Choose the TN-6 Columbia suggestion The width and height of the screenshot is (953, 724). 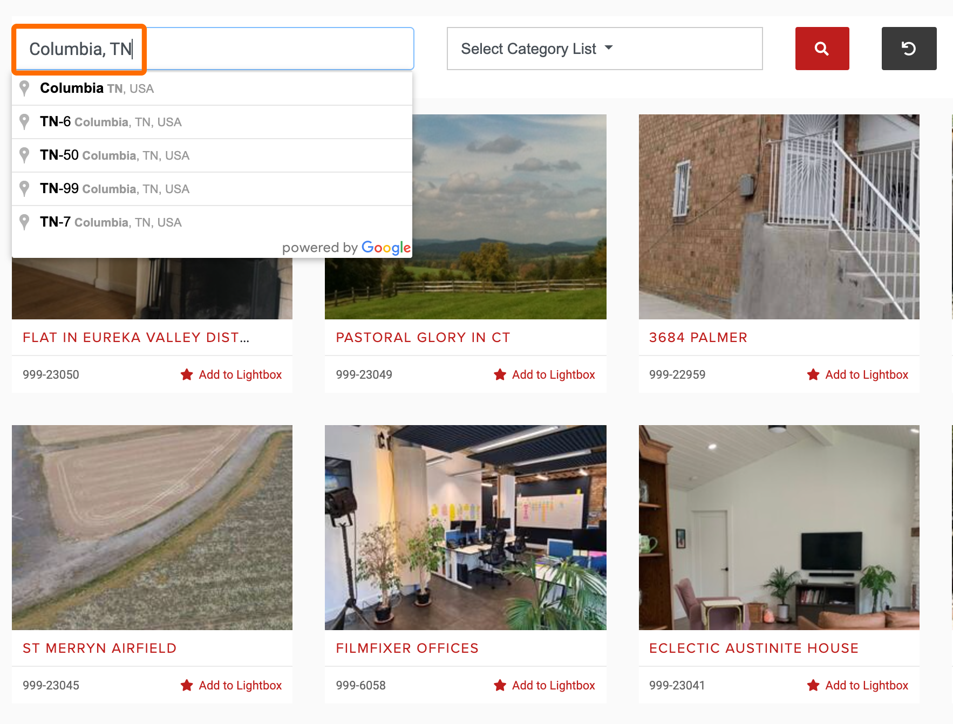212,122
